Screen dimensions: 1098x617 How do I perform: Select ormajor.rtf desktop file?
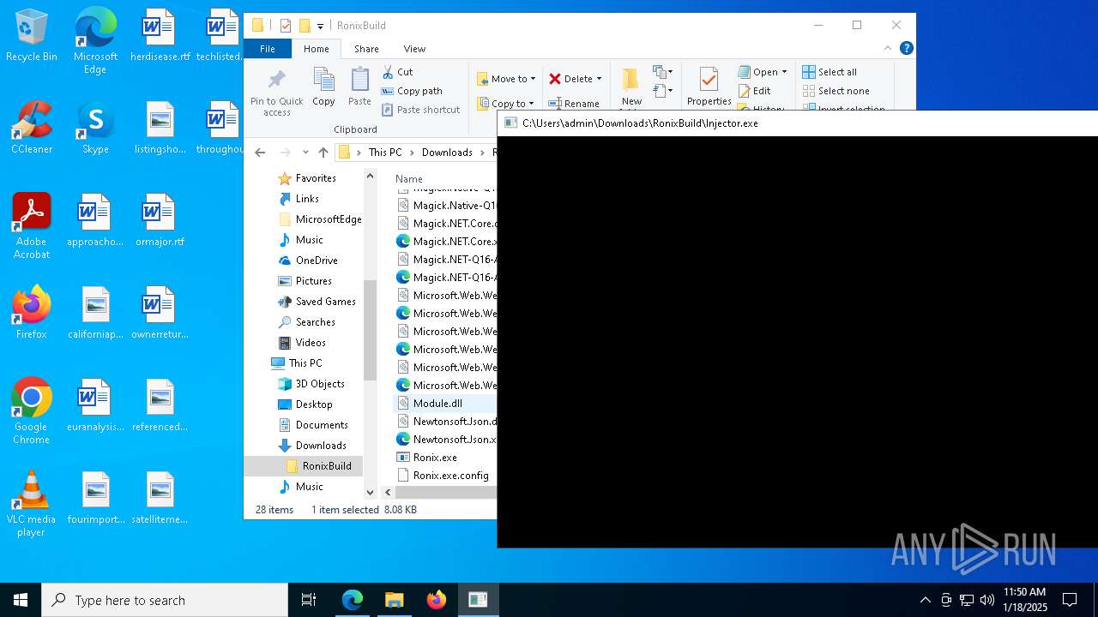coord(160,220)
